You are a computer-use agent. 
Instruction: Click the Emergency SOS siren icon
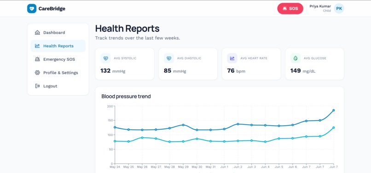[x=37, y=59]
